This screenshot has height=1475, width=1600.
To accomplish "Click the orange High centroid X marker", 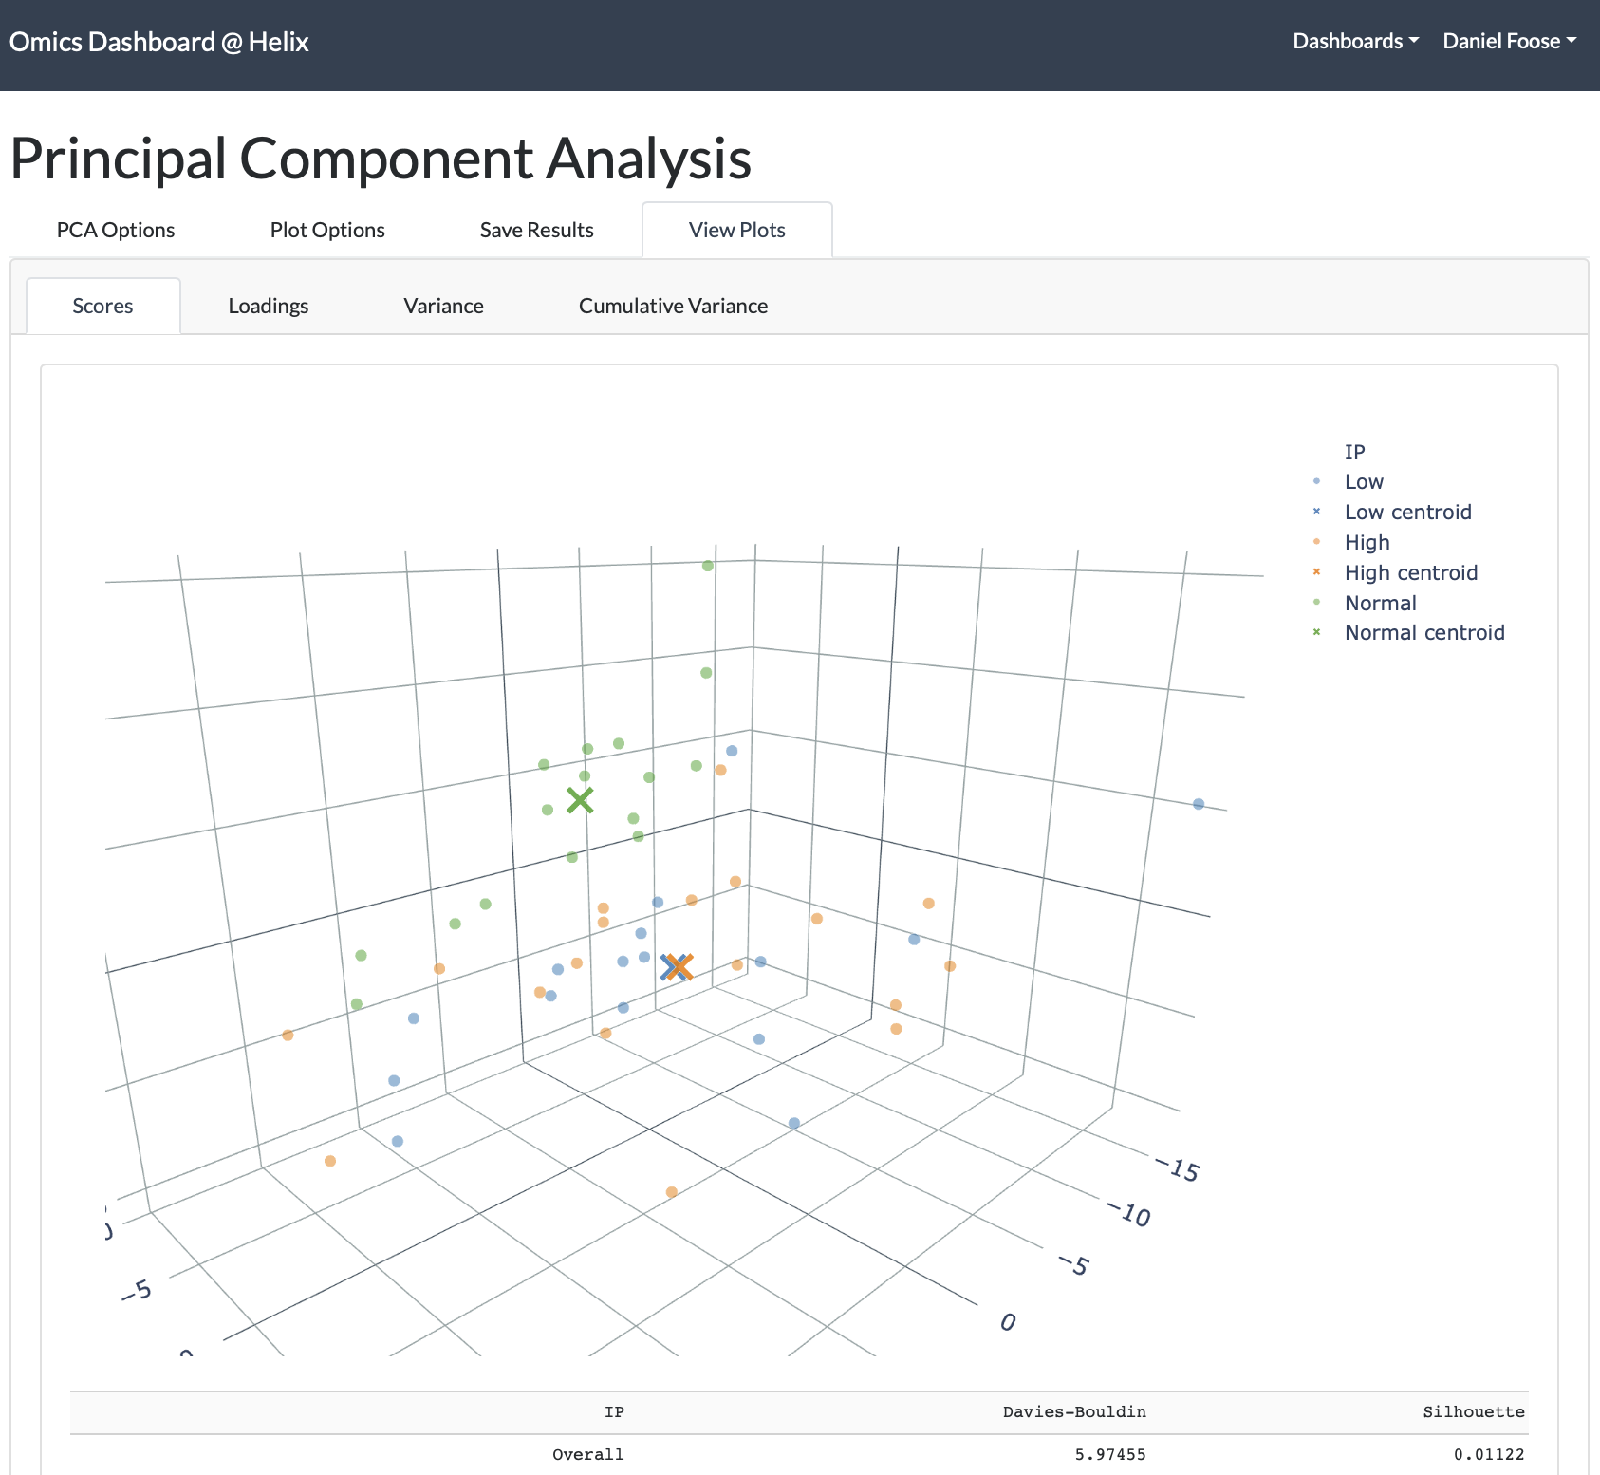I will 680,966.
